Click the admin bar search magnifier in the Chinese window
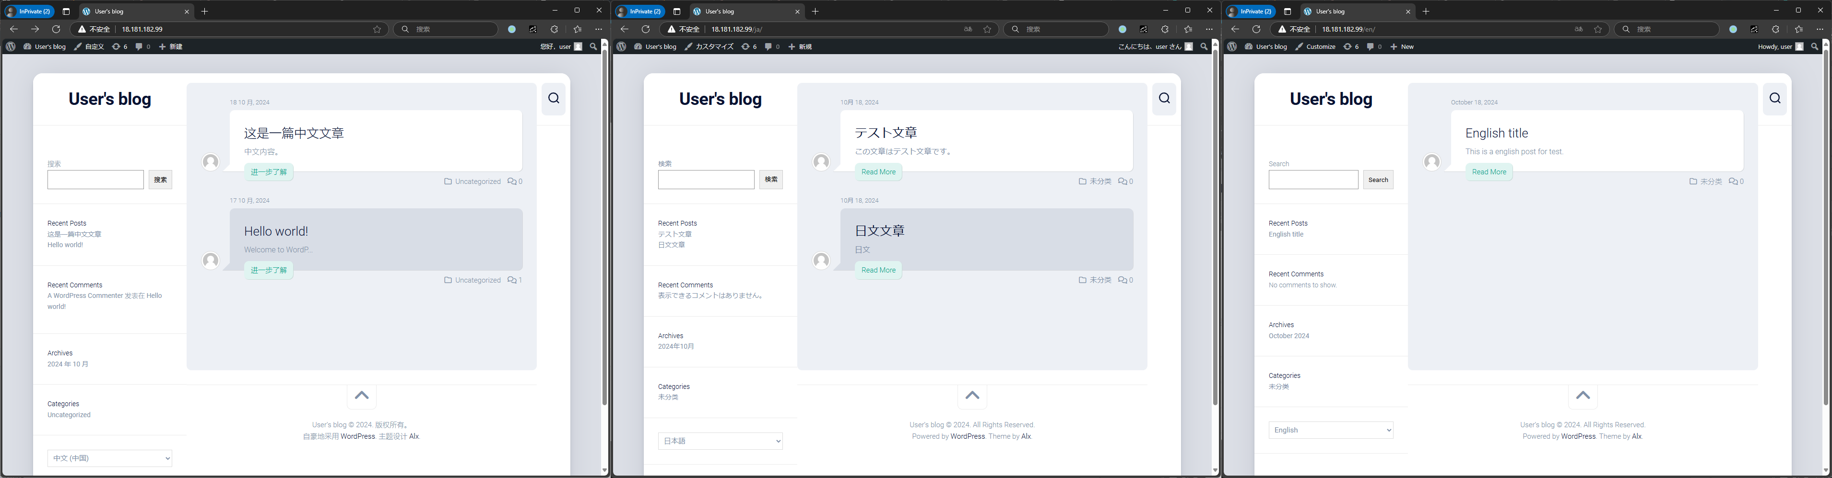The width and height of the screenshot is (1832, 478). (x=593, y=46)
